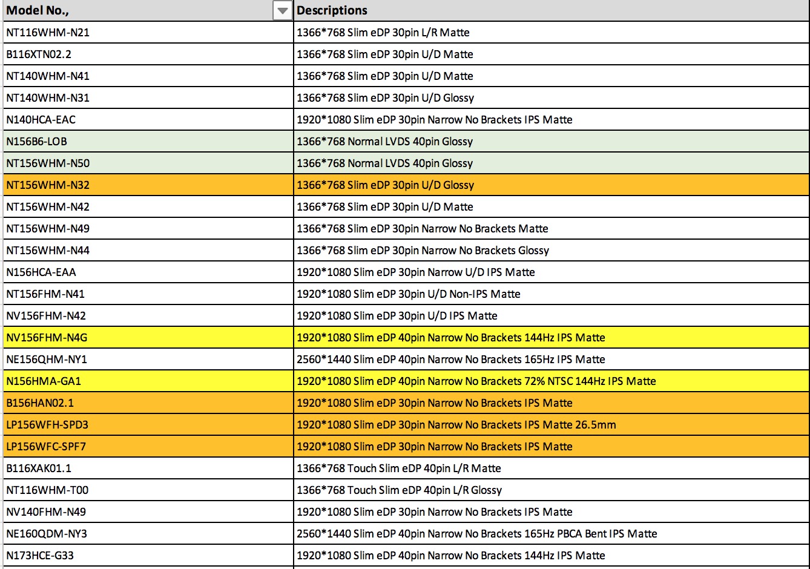The height and width of the screenshot is (569, 810).
Task: Select the Model No. header cell
Action: pyautogui.click(x=148, y=11)
